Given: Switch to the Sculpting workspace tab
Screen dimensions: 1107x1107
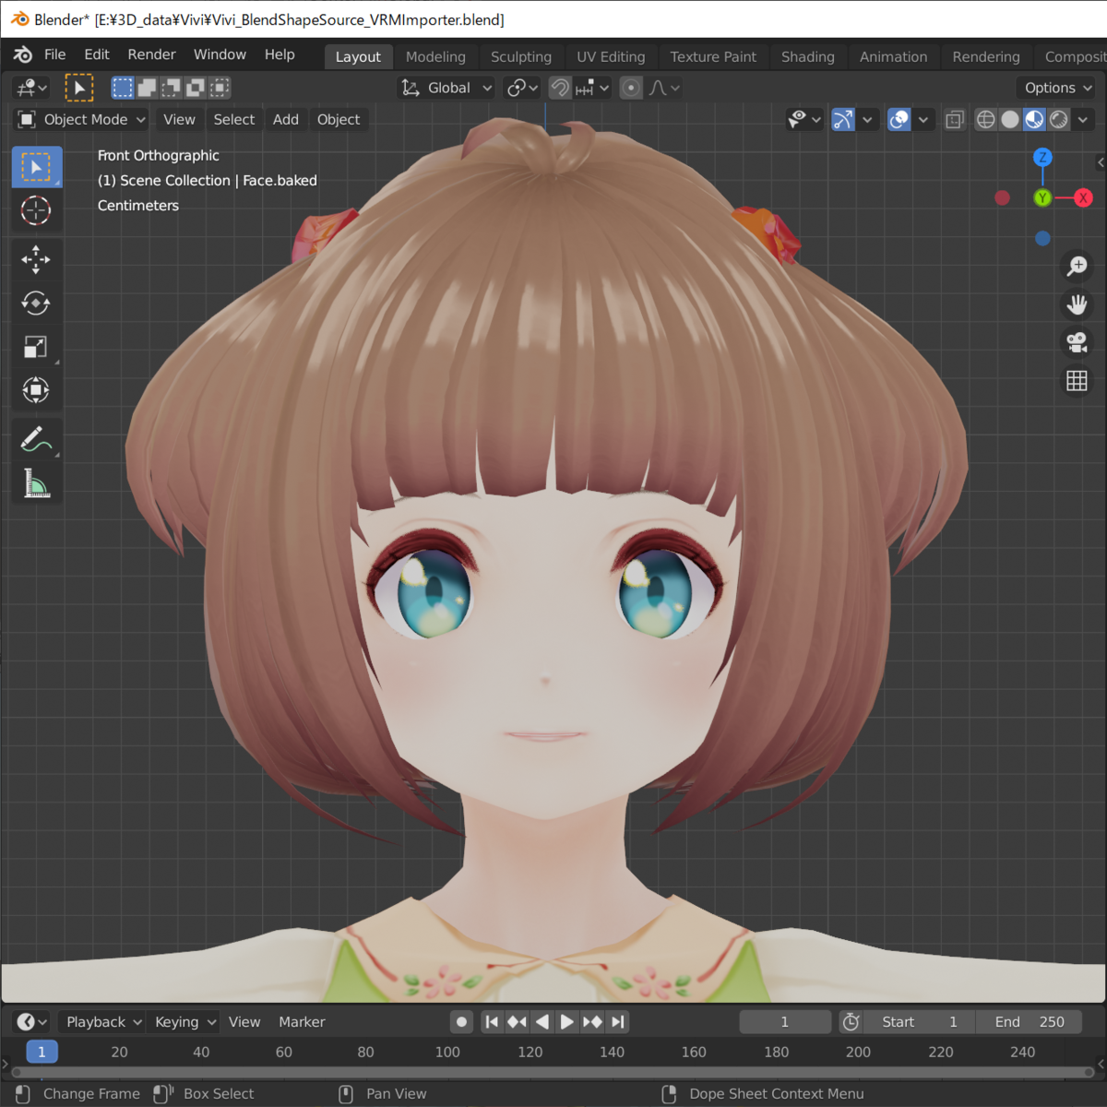Looking at the screenshot, I should point(521,56).
